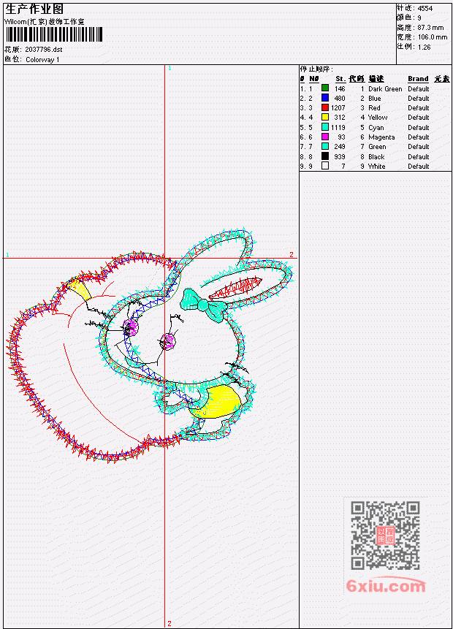This screenshot has width=453, height=629.
Task: Select the Blue thread color swatch
Action: (x=325, y=98)
